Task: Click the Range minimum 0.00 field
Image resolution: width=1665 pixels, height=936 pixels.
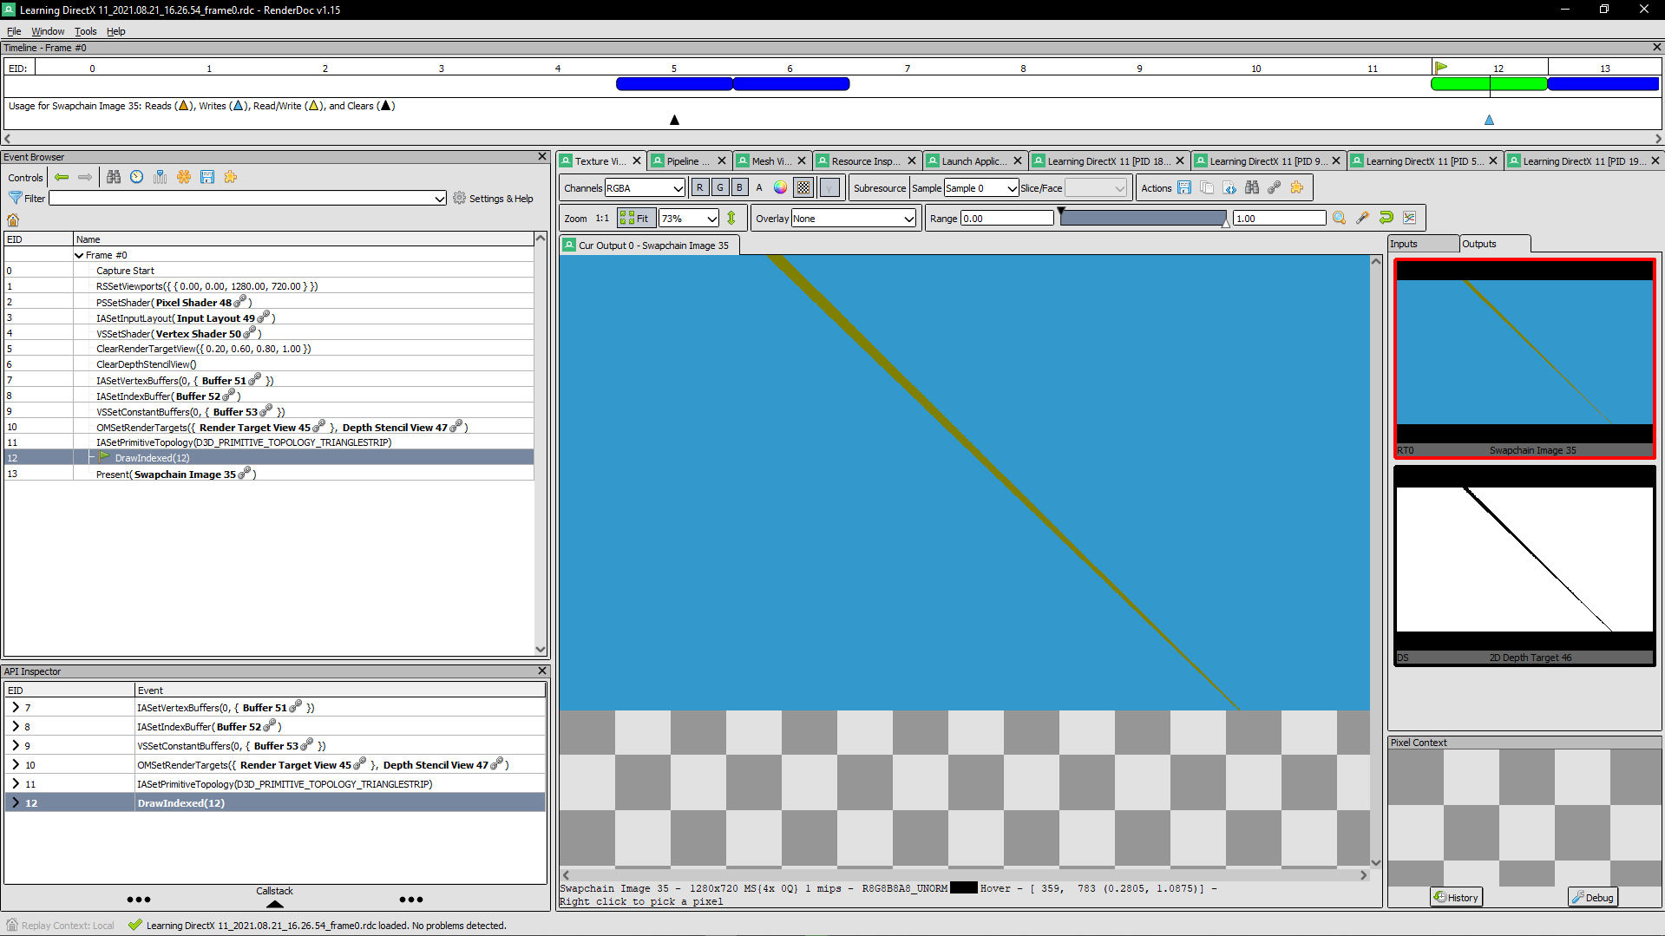Action: pyautogui.click(x=1006, y=219)
